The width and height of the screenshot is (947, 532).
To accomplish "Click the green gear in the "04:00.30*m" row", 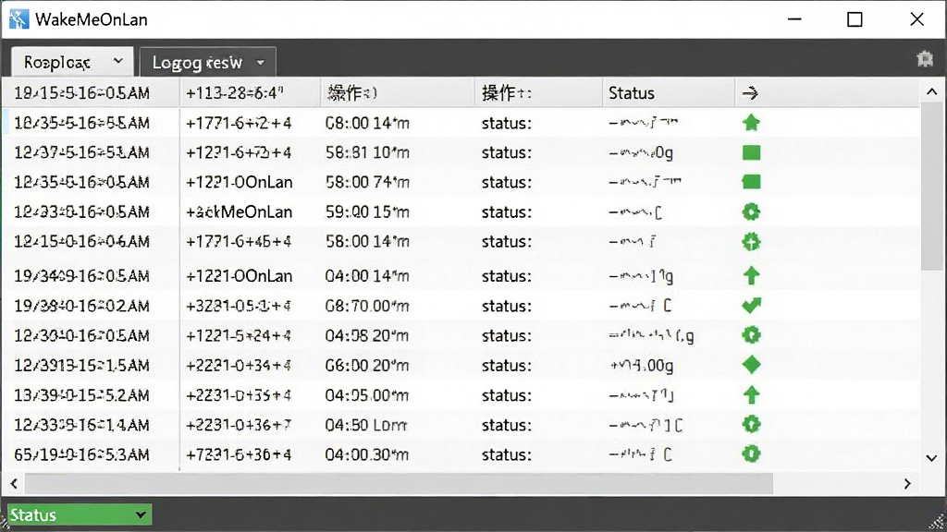I will pos(751,454).
